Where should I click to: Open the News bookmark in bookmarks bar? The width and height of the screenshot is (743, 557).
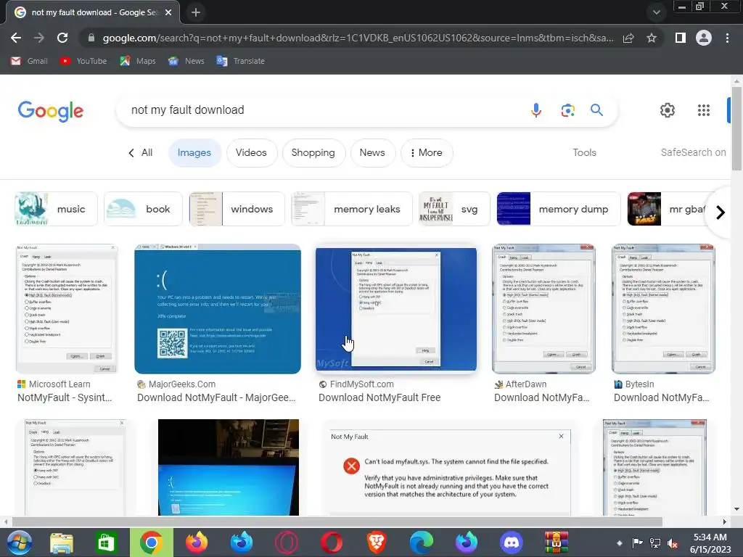tap(186, 61)
